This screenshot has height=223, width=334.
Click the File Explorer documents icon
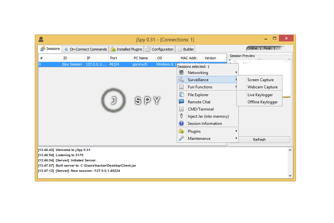[181, 95]
